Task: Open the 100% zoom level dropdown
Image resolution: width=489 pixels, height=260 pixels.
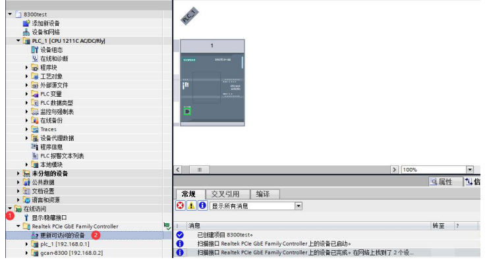Action: 470,170
